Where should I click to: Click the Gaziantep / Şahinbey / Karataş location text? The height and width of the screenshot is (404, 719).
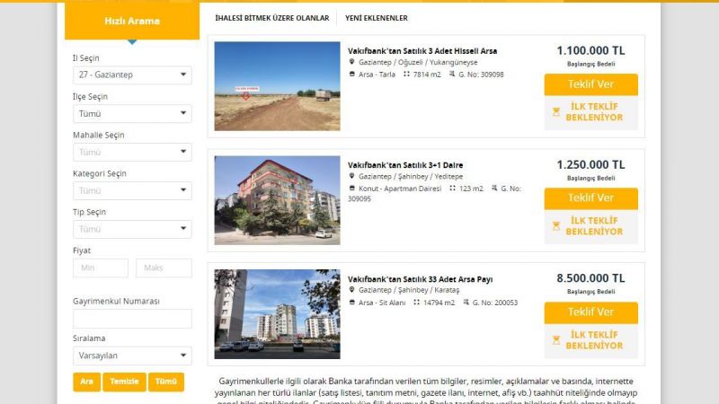point(409,290)
